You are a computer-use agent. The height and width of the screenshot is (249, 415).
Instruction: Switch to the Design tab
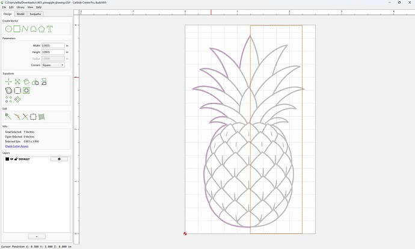pos(7,14)
